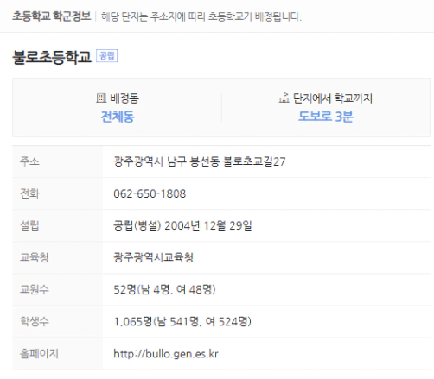The height and width of the screenshot is (379, 434).
Task: Click the address 광주광역시 남구 봉선동 불로초교길27
Action: [x=200, y=161]
